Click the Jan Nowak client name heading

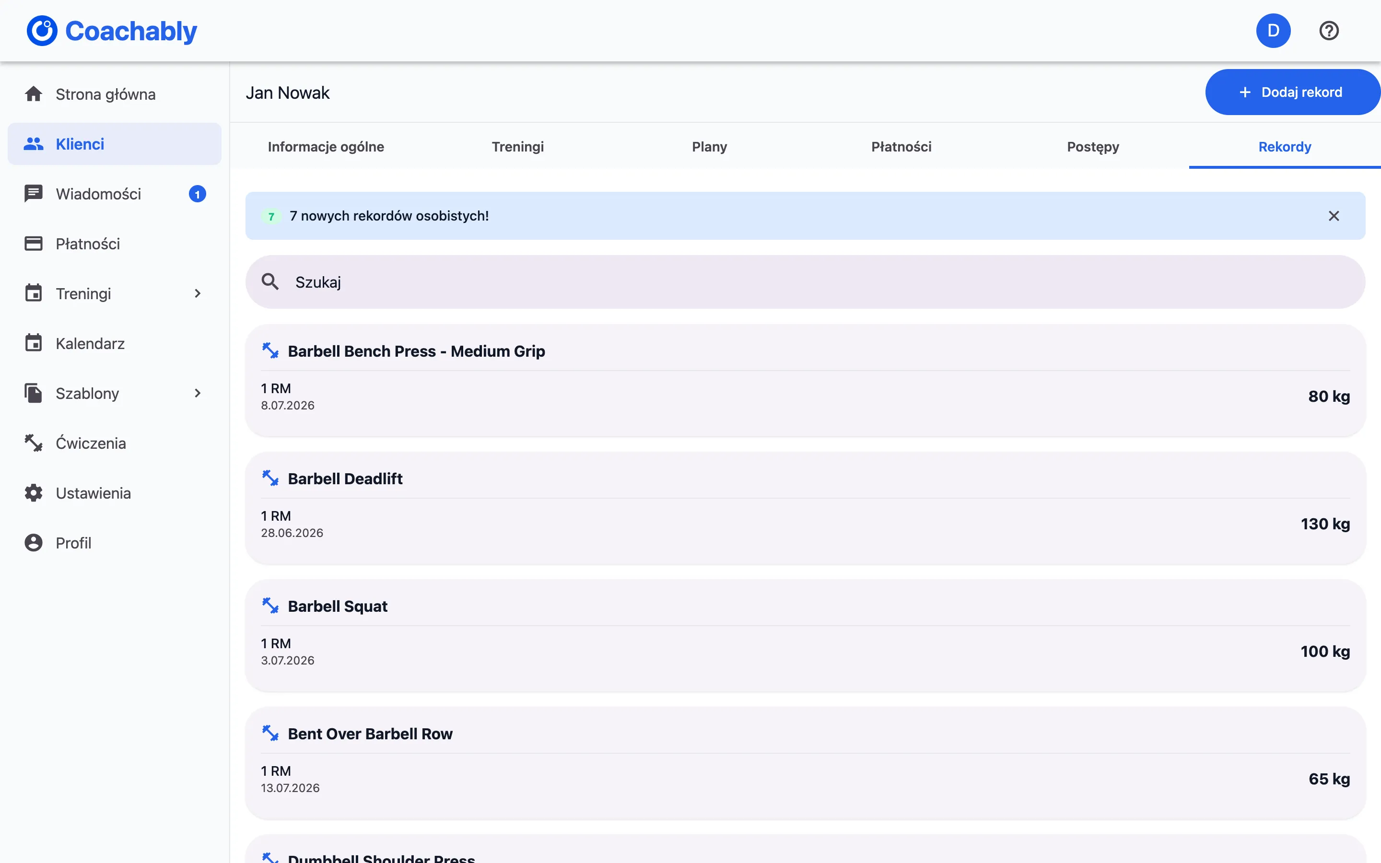pyautogui.click(x=288, y=93)
